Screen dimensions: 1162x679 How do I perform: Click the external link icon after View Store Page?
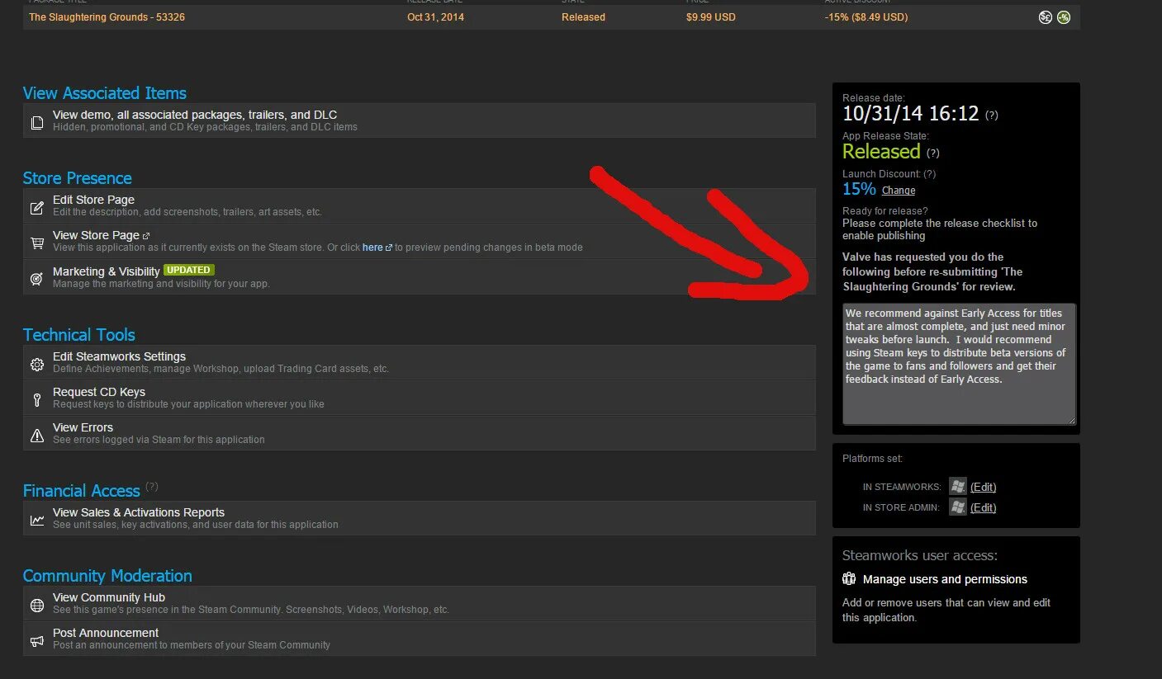[x=146, y=236]
